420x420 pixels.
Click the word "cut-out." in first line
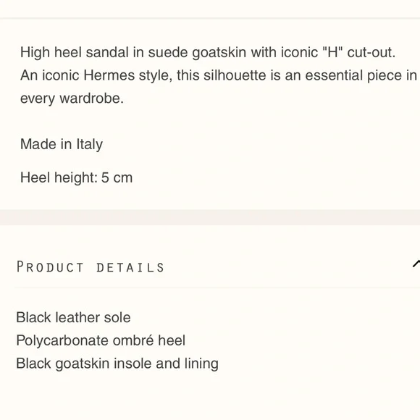coord(371,52)
